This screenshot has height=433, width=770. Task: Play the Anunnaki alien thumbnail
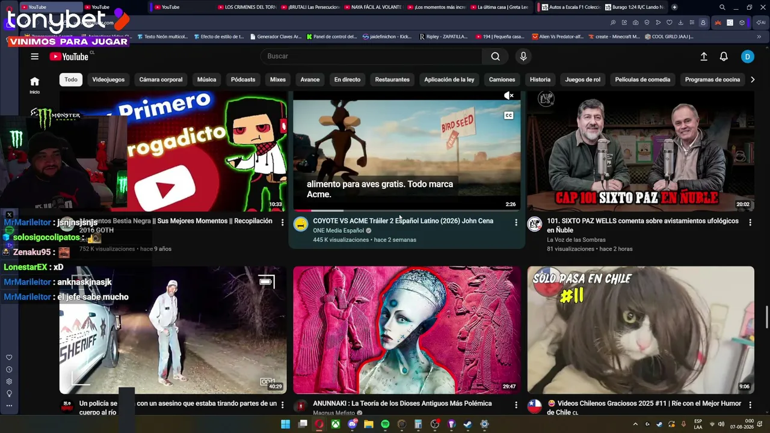407,330
